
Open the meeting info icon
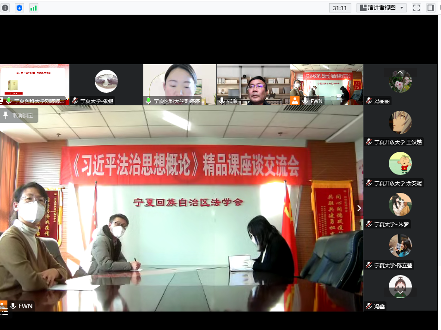[5, 7]
